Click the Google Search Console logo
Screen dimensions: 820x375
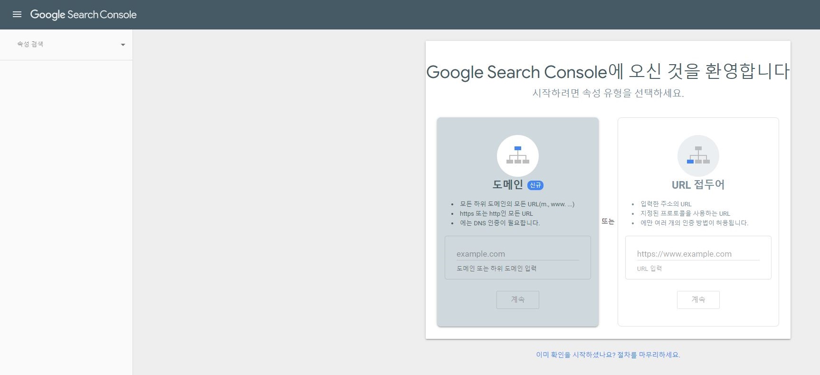coord(83,15)
